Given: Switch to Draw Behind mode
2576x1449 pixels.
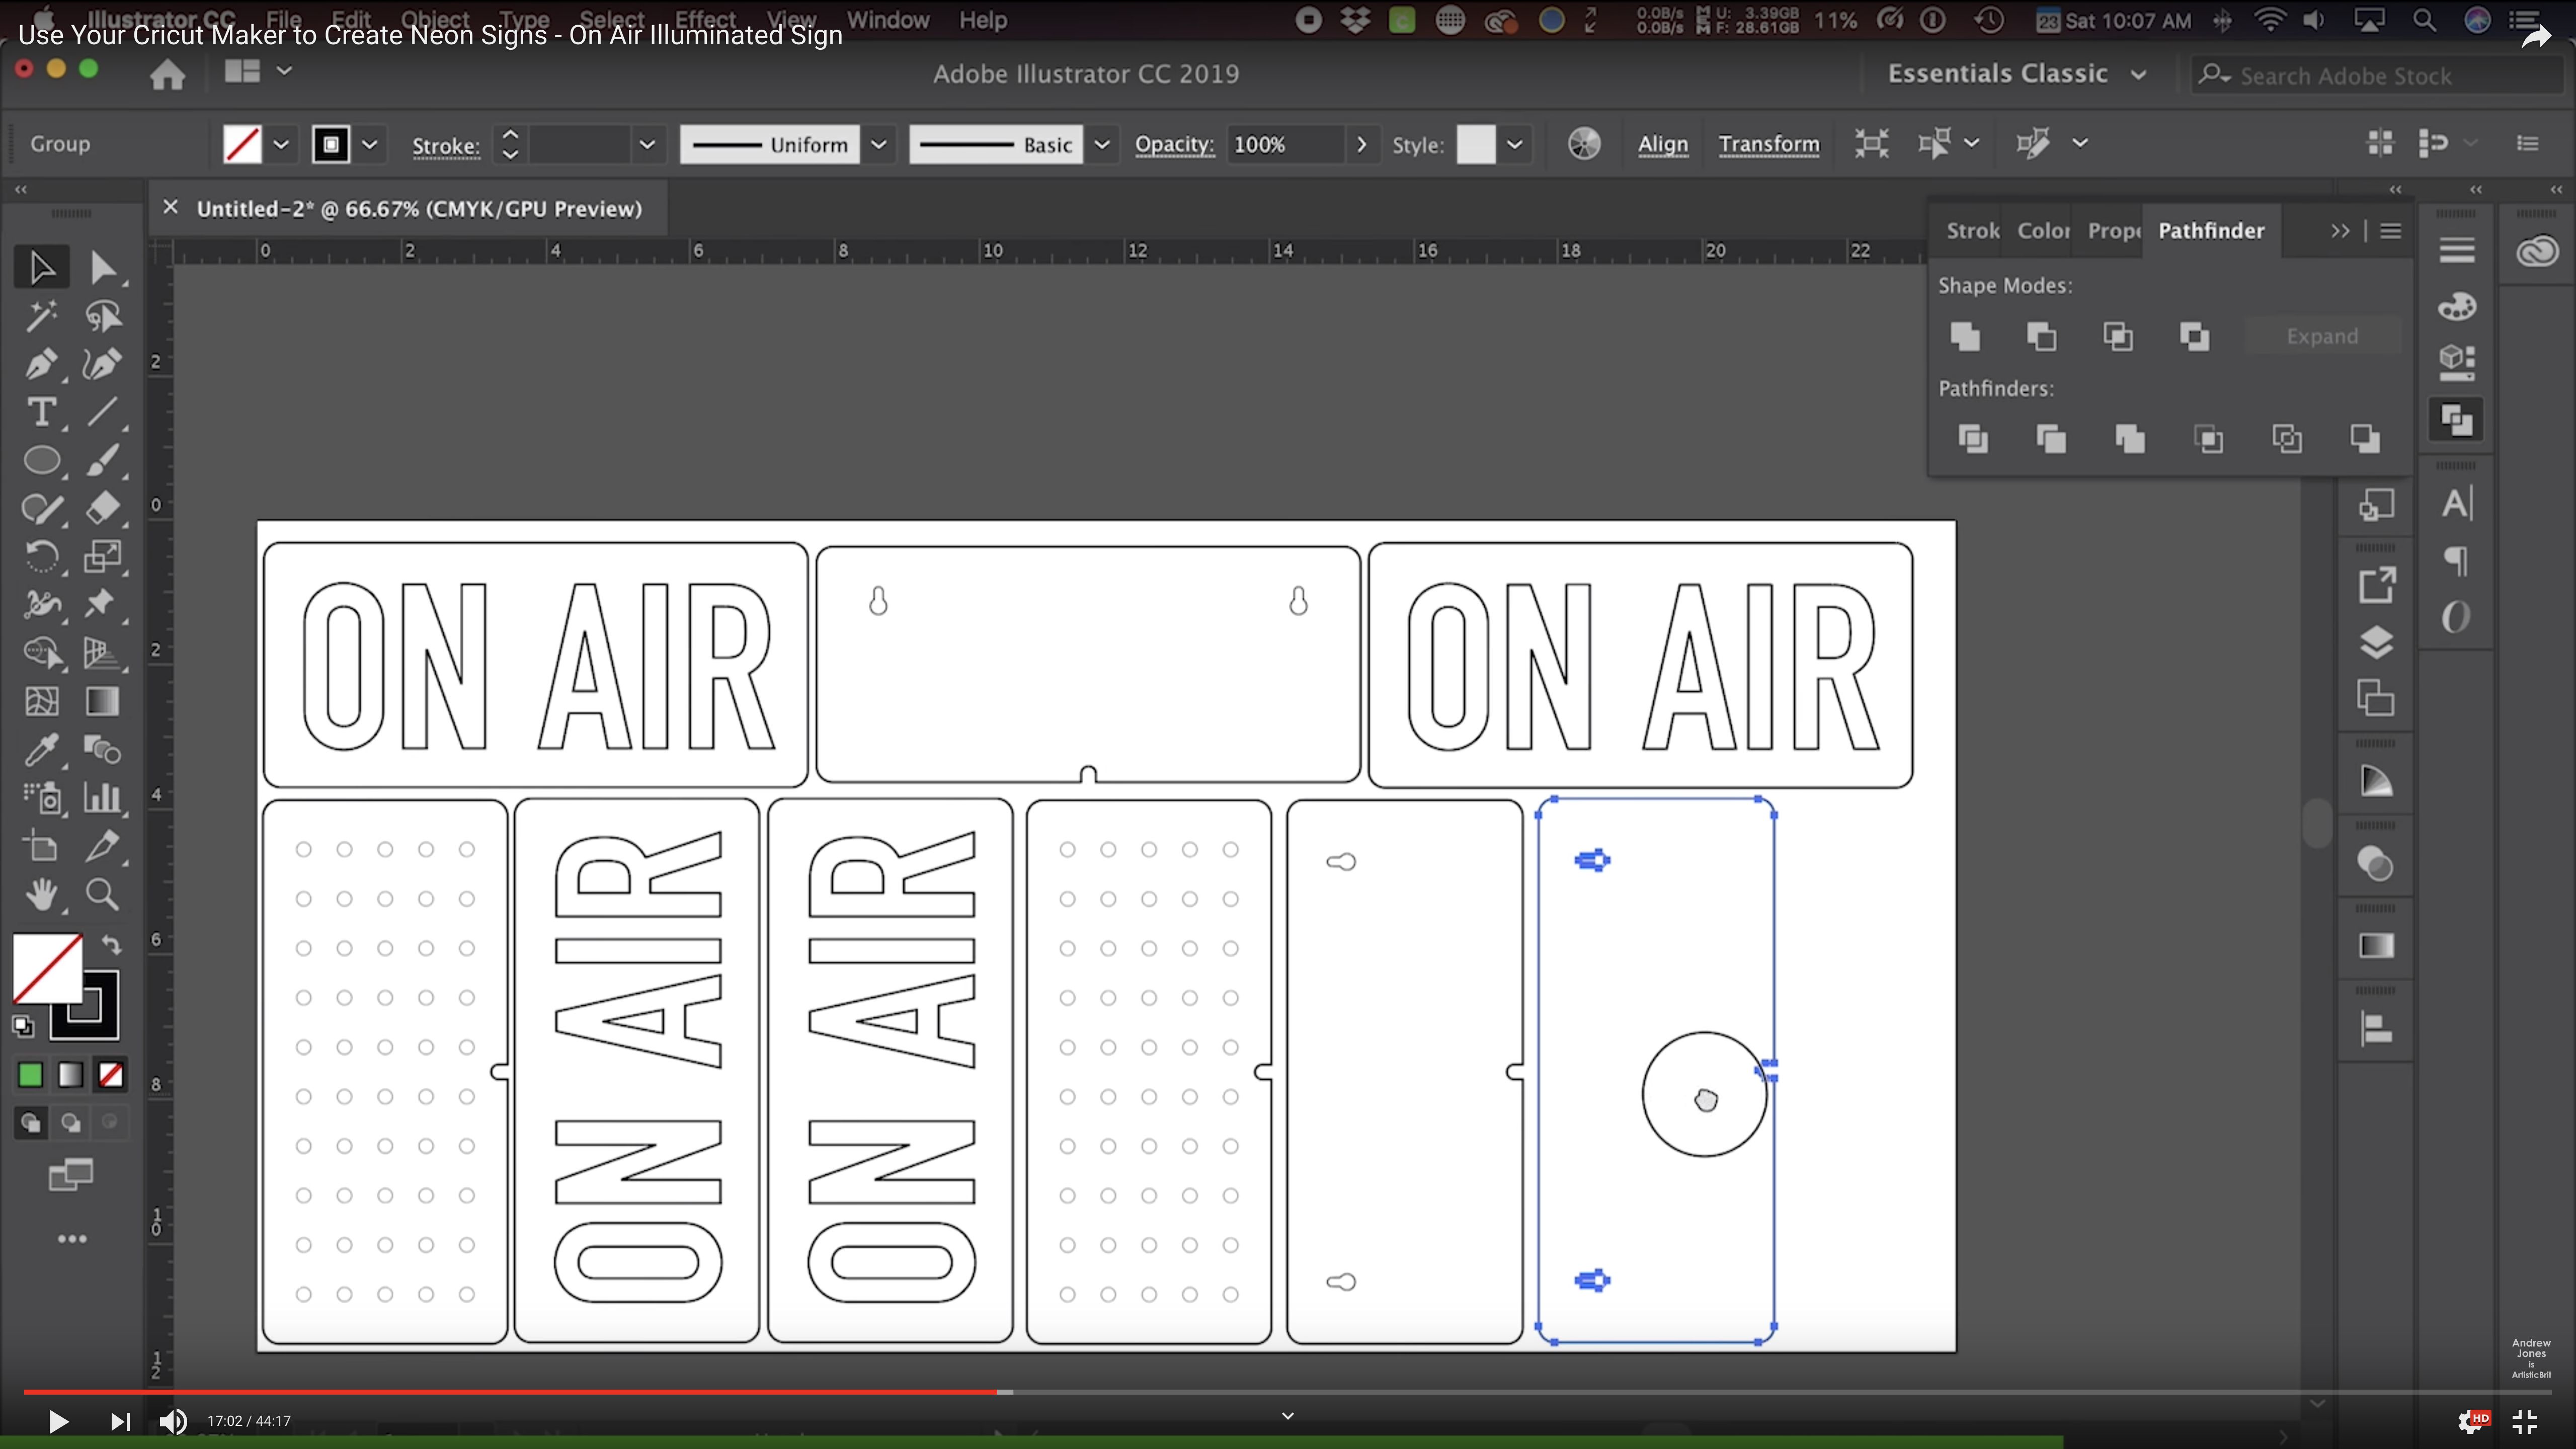Looking at the screenshot, I should pos(70,1122).
